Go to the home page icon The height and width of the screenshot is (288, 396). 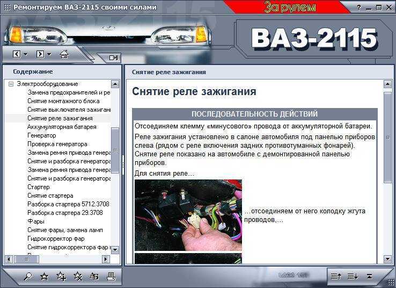tap(64, 54)
